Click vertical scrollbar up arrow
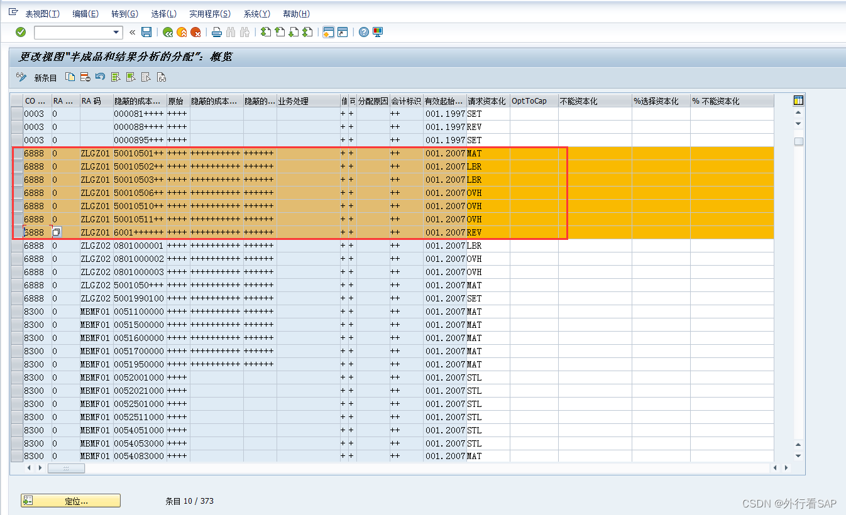The image size is (846, 515). 799,112
